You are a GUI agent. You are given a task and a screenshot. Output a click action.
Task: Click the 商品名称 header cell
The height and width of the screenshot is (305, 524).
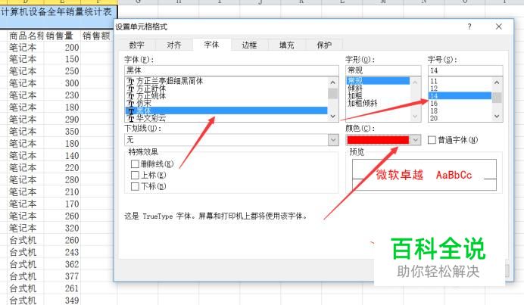[x=26, y=36]
